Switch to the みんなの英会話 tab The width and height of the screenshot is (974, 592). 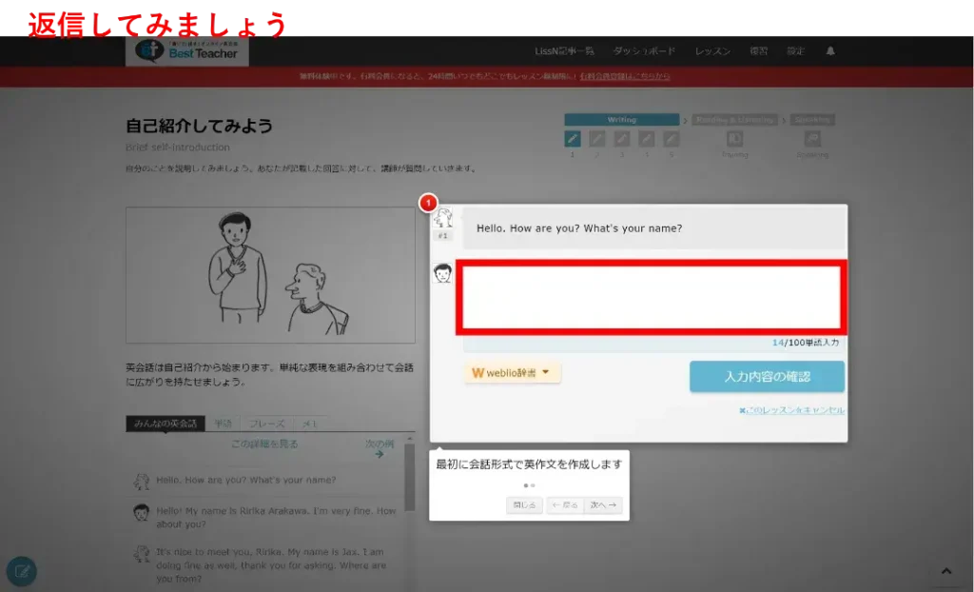coord(166,424)
